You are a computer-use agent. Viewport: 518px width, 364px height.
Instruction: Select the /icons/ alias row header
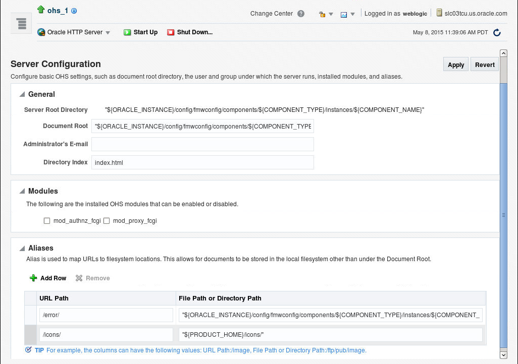click(30, 335)
